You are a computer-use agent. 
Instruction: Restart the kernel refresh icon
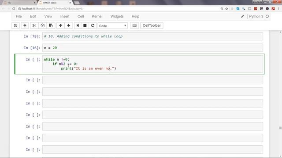pyautogui.click(x=93, y=25)
